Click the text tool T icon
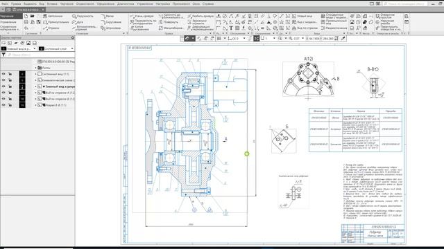The image size is (444, 249). [231, 28]
